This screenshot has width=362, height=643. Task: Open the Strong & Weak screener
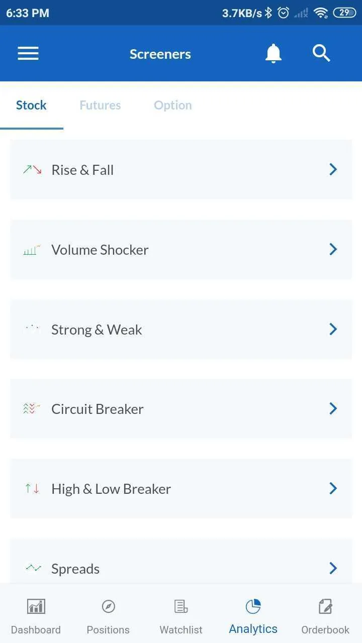pos(181,329)
